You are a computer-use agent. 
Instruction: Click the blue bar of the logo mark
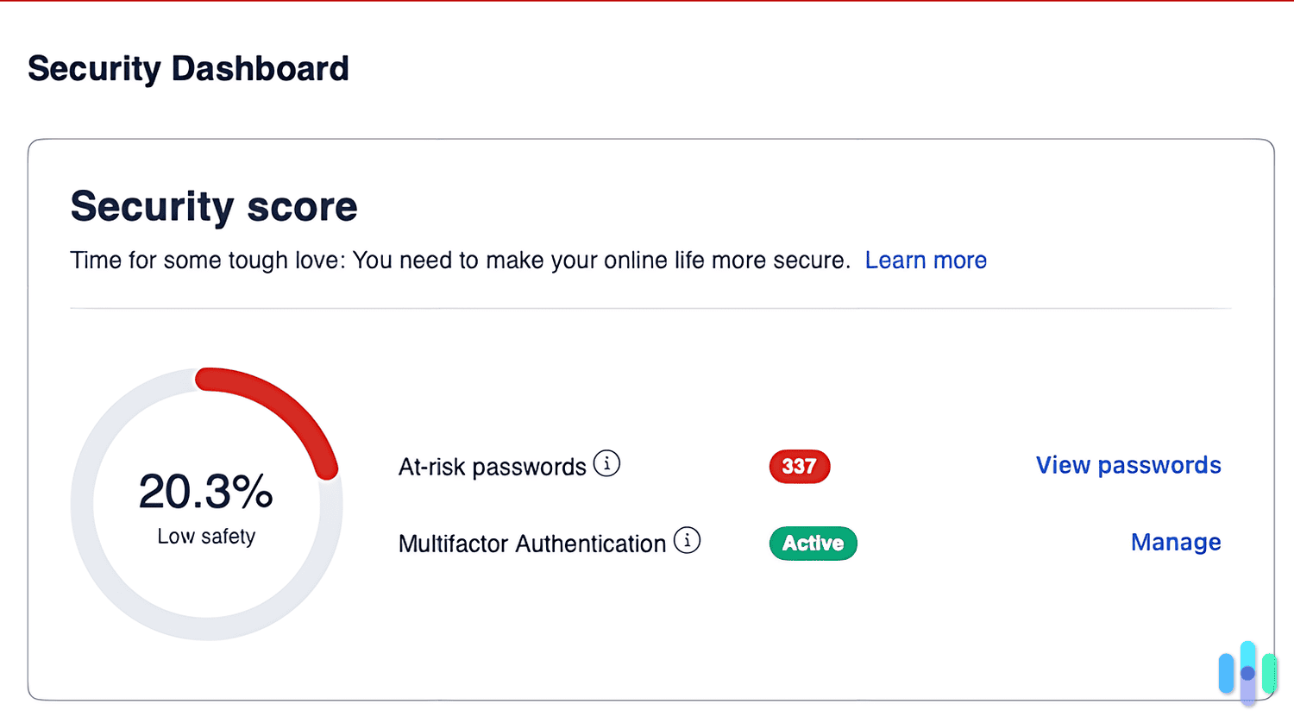click(1226, 671)
